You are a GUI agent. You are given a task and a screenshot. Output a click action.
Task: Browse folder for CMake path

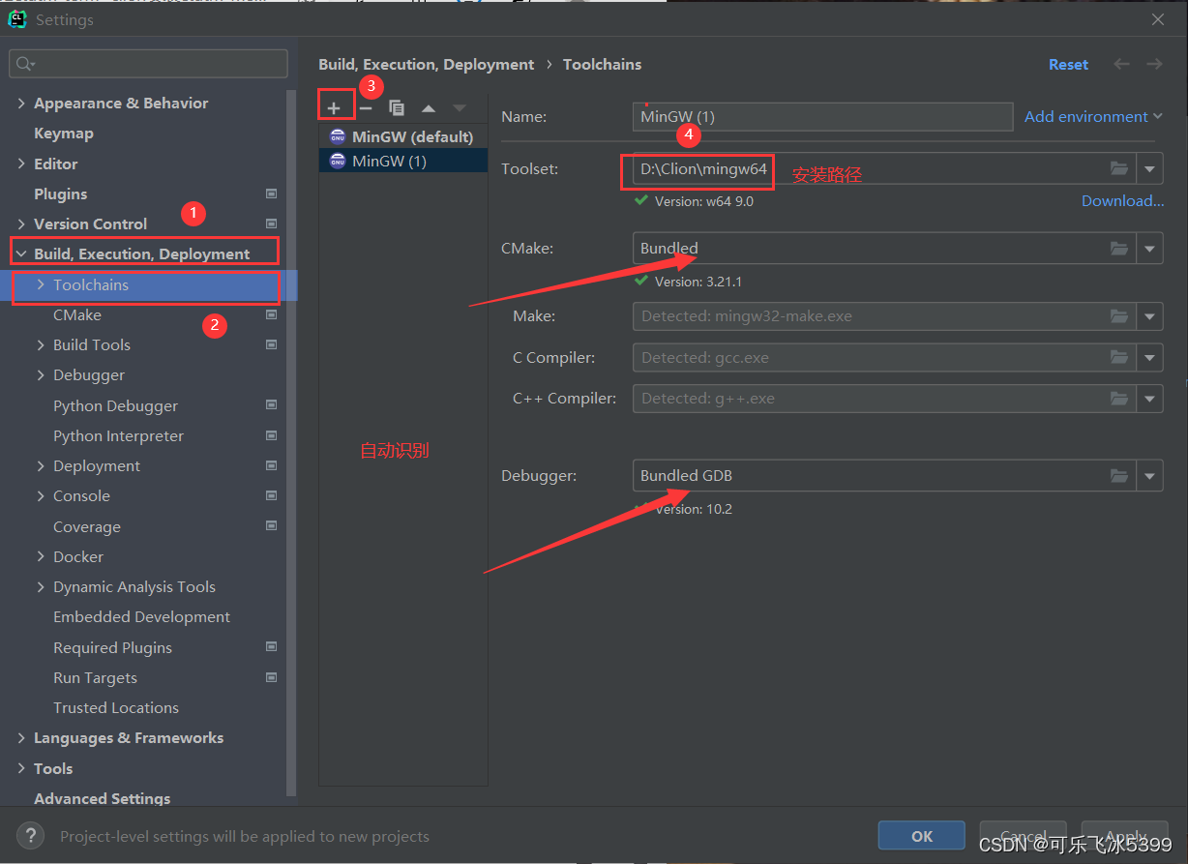[1119, 248]
